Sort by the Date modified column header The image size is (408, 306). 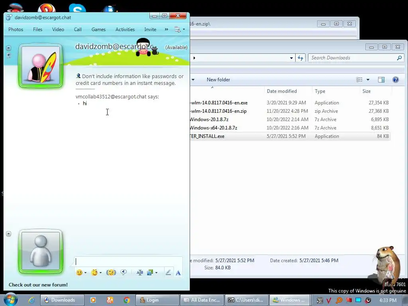coord(282,91)
